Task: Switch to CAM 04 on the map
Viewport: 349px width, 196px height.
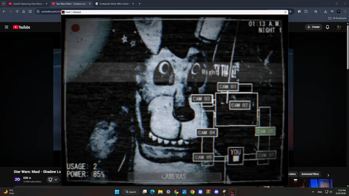Action: pyautogui.click(x=207, y=132)
